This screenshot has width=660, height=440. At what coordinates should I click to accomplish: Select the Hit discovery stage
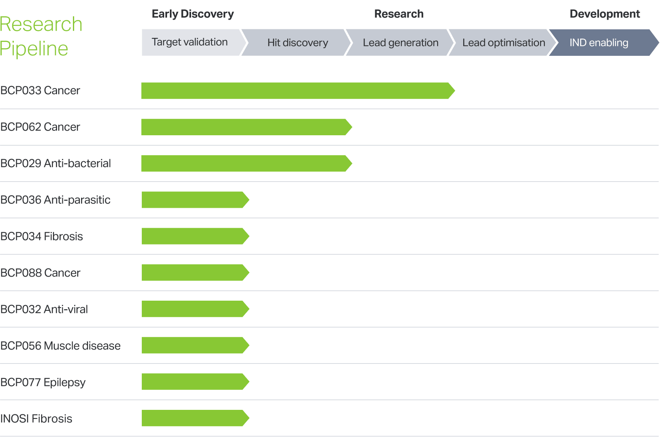coord(297,43)
